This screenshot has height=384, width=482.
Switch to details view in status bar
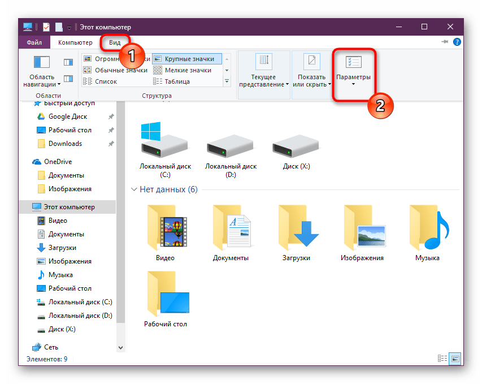pyautogui.click(x=442, y=359)
